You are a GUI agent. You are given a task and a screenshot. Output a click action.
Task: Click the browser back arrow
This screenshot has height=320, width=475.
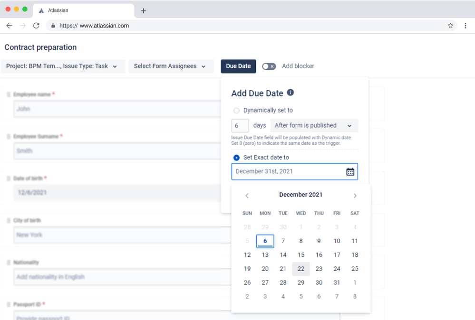(10, 26)
